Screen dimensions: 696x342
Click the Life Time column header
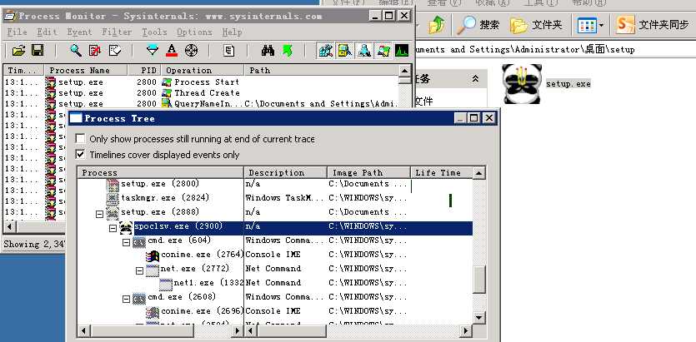[x=442, y=173]
